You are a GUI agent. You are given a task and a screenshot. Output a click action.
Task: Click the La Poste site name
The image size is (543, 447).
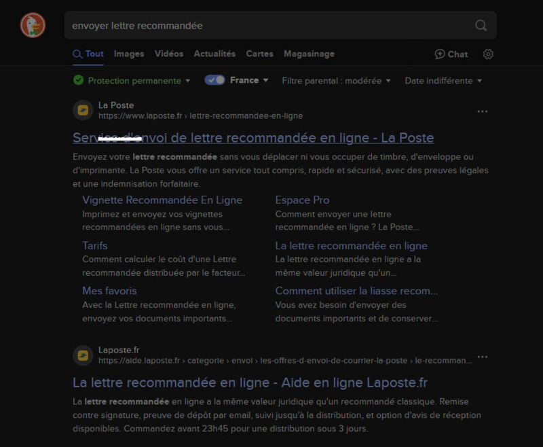[116, 105]
